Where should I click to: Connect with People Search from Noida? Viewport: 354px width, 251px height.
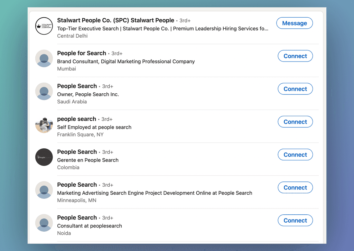click(295, 220)
